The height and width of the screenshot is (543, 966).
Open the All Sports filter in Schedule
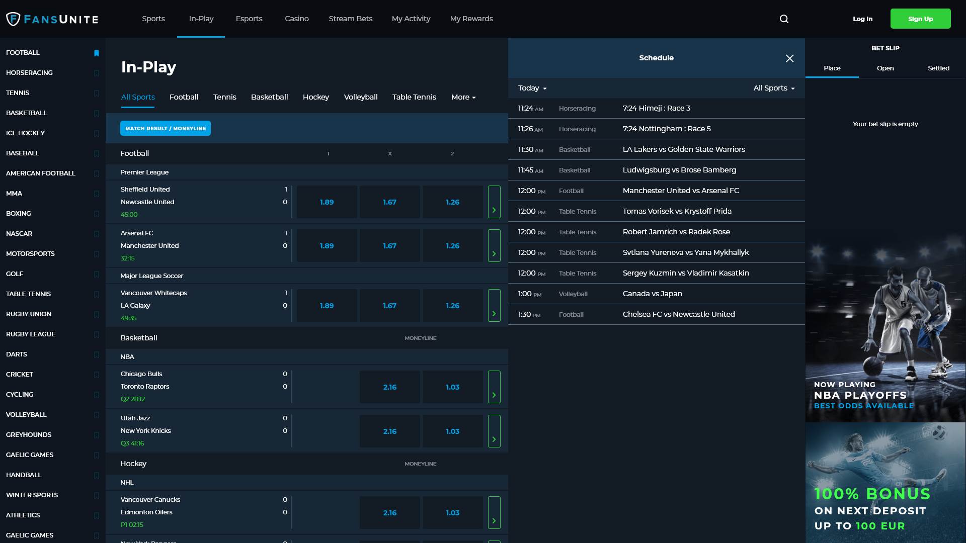[x=773, y=88]
